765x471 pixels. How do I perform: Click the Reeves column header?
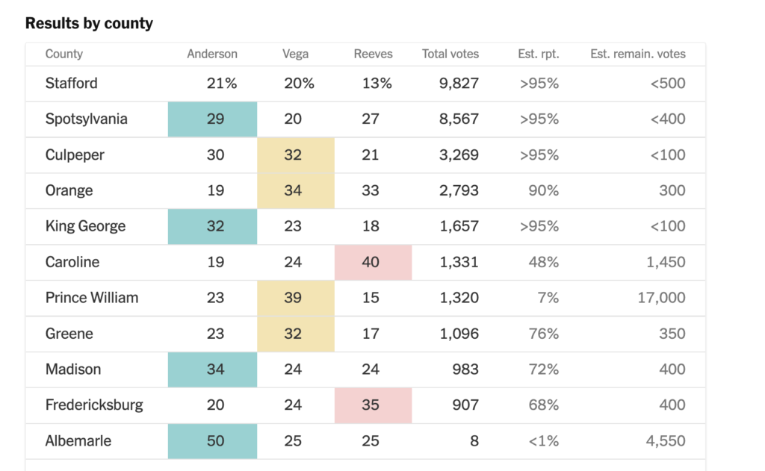(x=373, y=54)
